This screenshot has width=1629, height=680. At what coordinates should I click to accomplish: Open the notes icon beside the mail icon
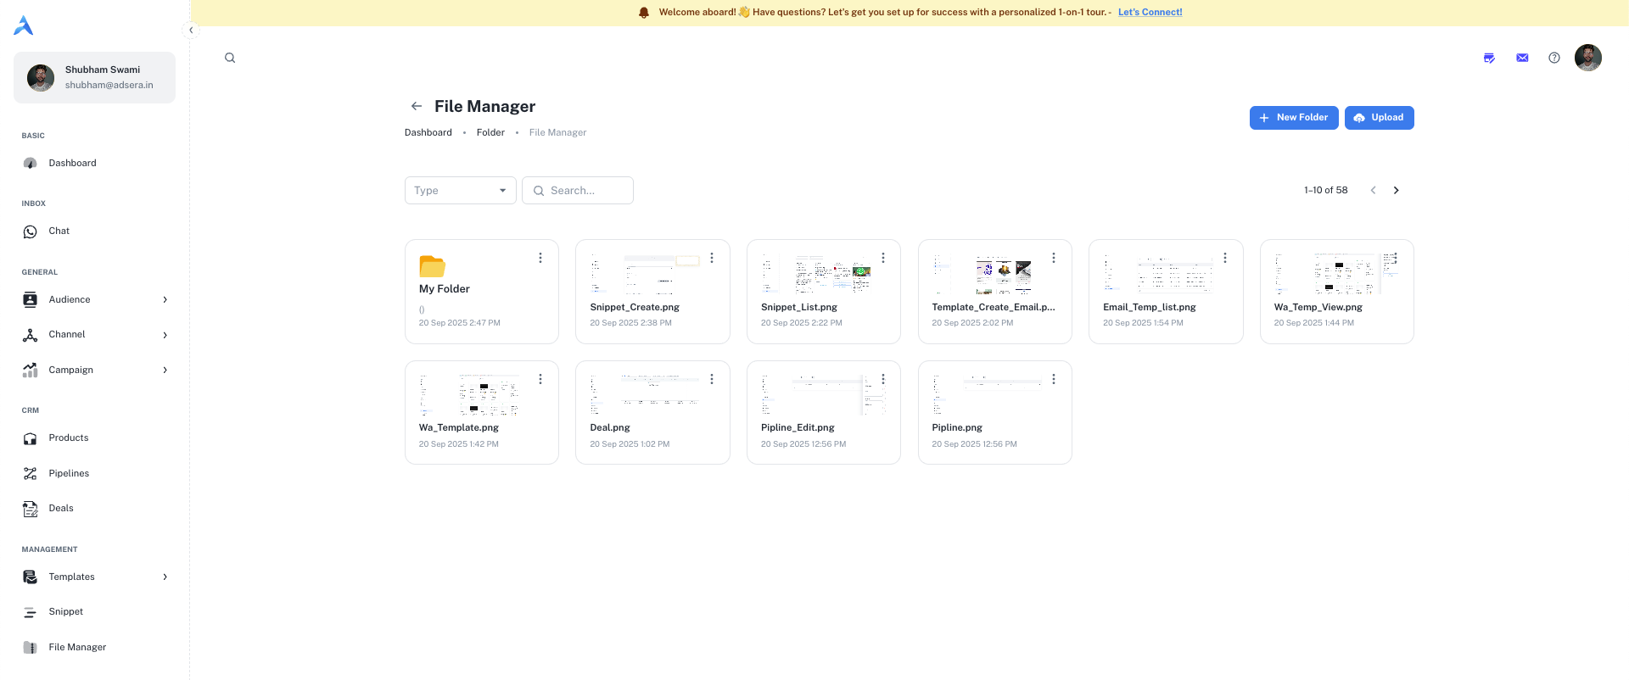click(1489, 58)
